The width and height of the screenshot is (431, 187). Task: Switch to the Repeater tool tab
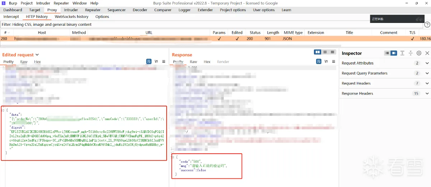point(93,10)
